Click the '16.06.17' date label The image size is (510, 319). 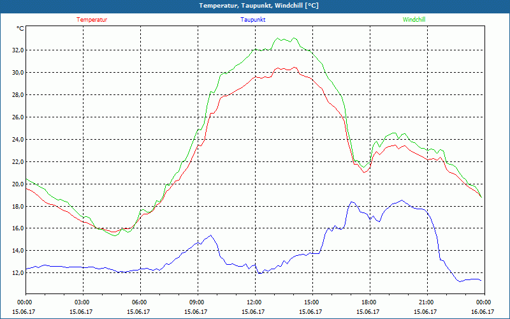point(483,312)
